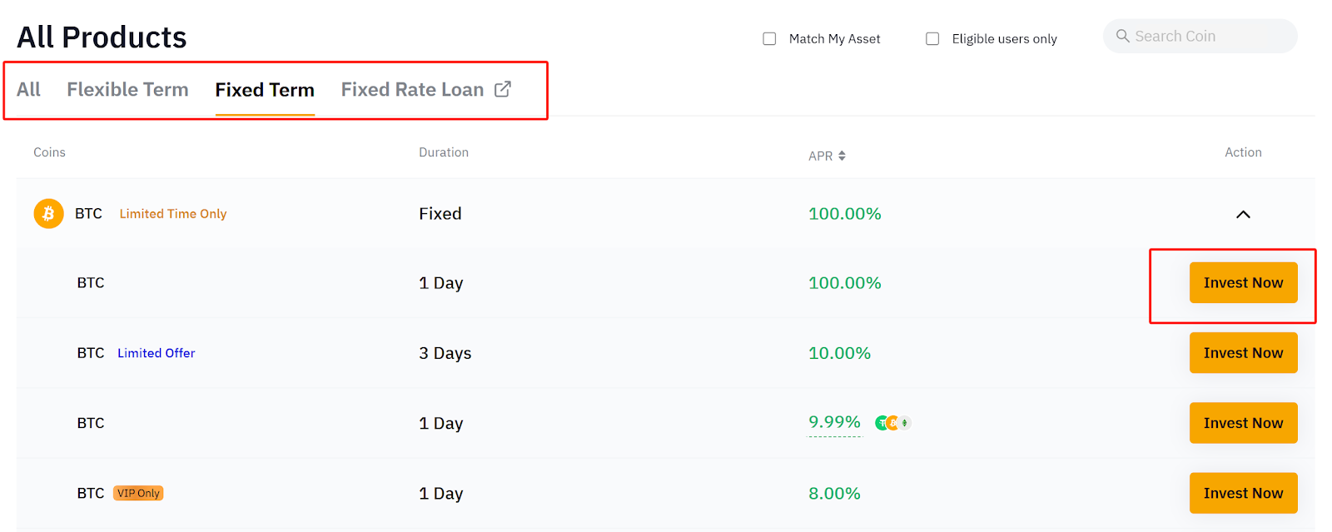
Task: Click the Limited Offer label
Action: pos(156,353)
